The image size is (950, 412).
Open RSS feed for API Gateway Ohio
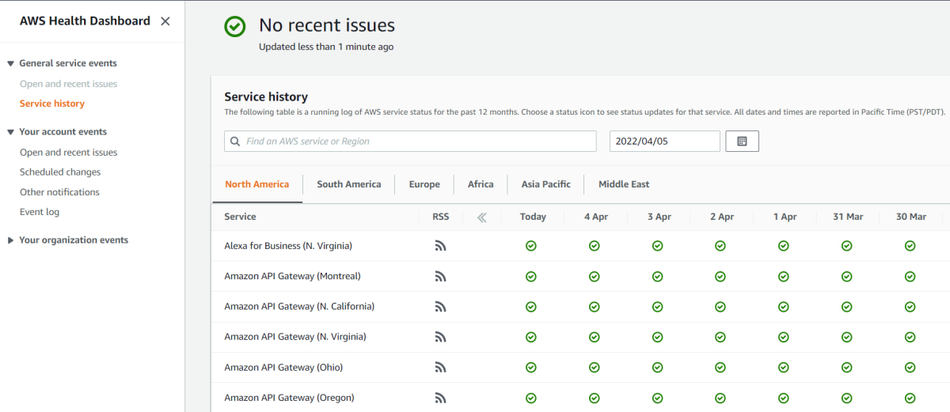(x=441, y=368)
